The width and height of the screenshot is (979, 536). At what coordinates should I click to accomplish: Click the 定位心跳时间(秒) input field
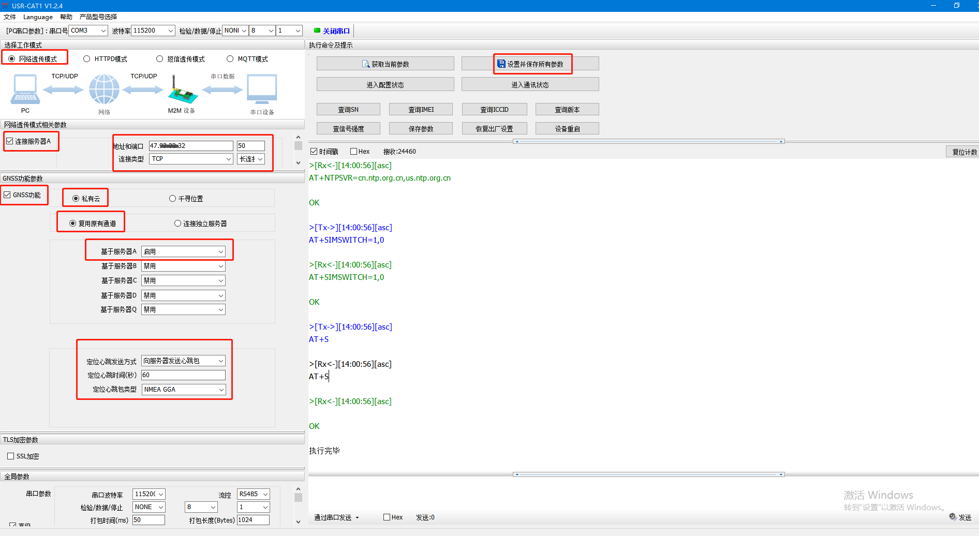point(183,375)
